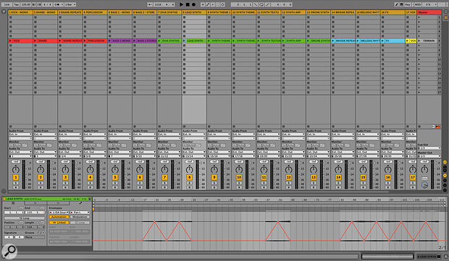Viewport: 449px width, 261px height.
Task: Select the Master track header
Action: 429,12
